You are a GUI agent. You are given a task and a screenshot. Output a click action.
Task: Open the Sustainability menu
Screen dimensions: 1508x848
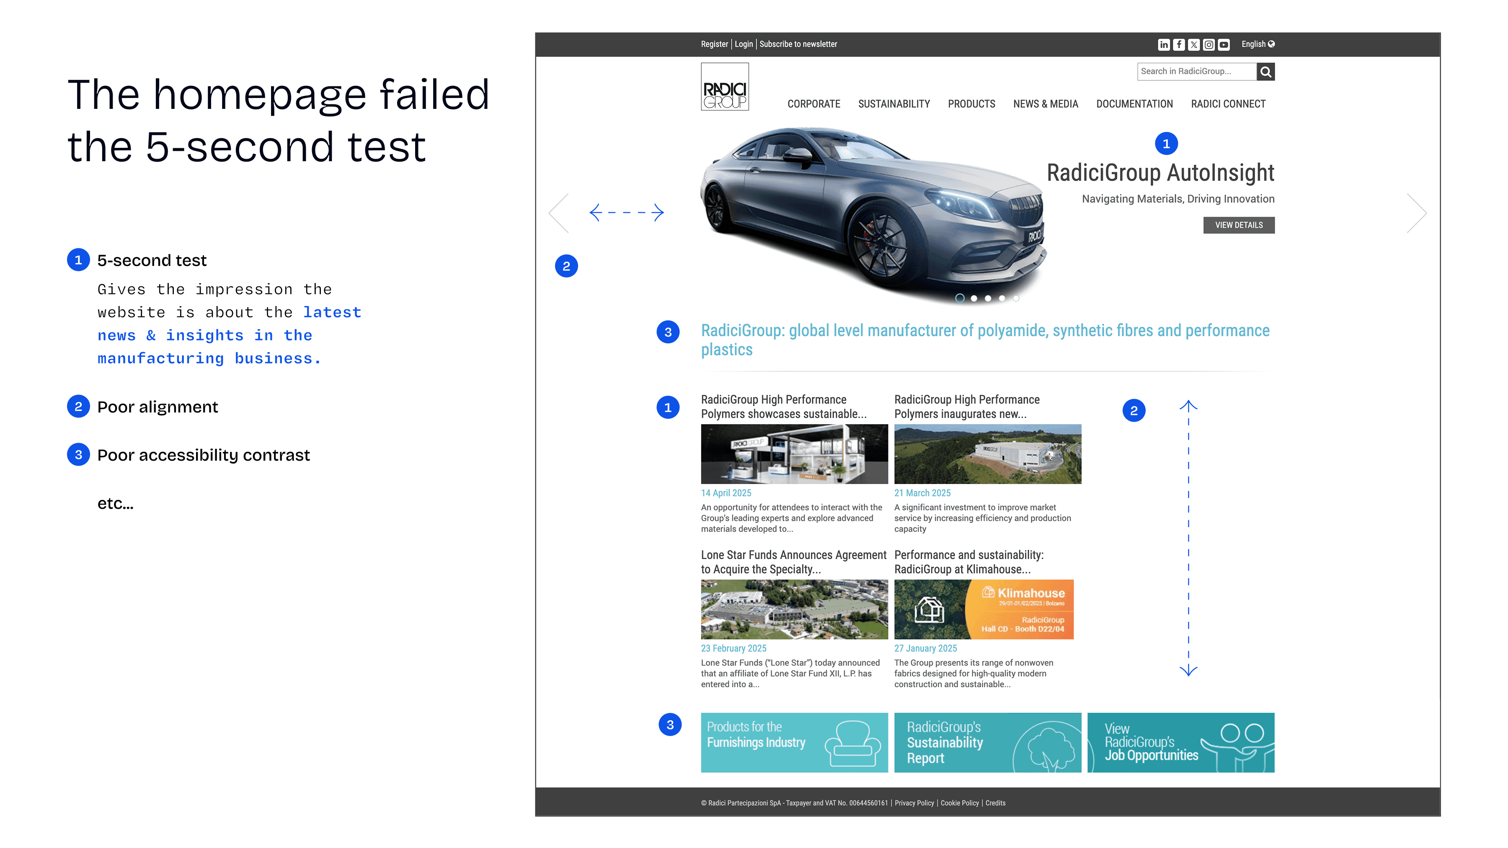[894, 104]
